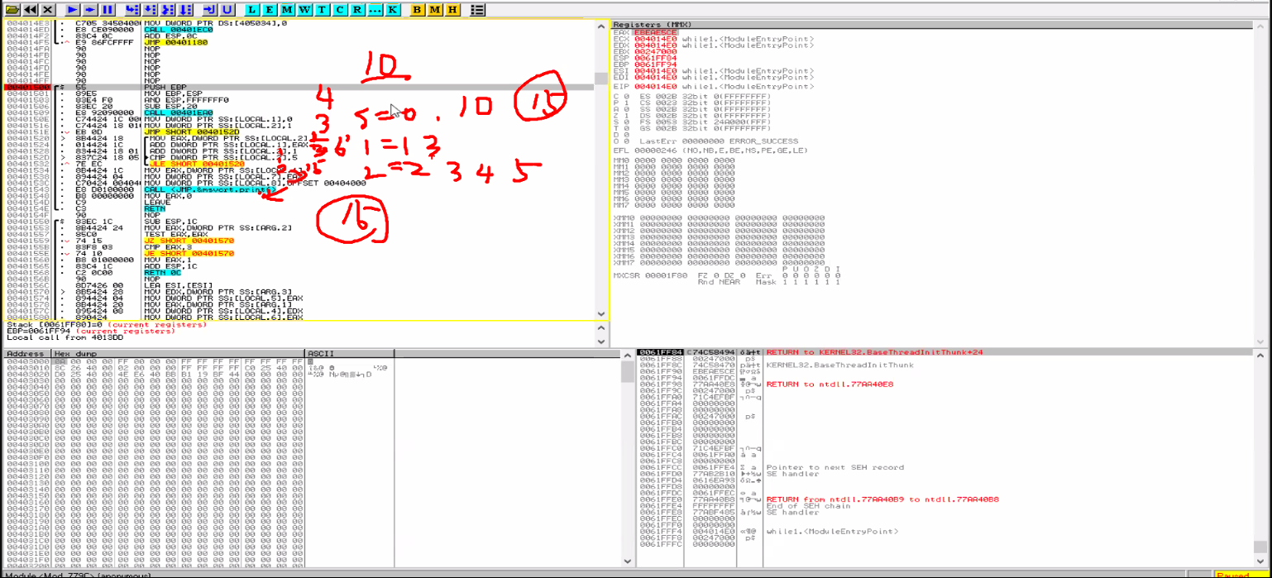Open INT3 Breakpoints list (yellow B button)

(x=417, y=9)
